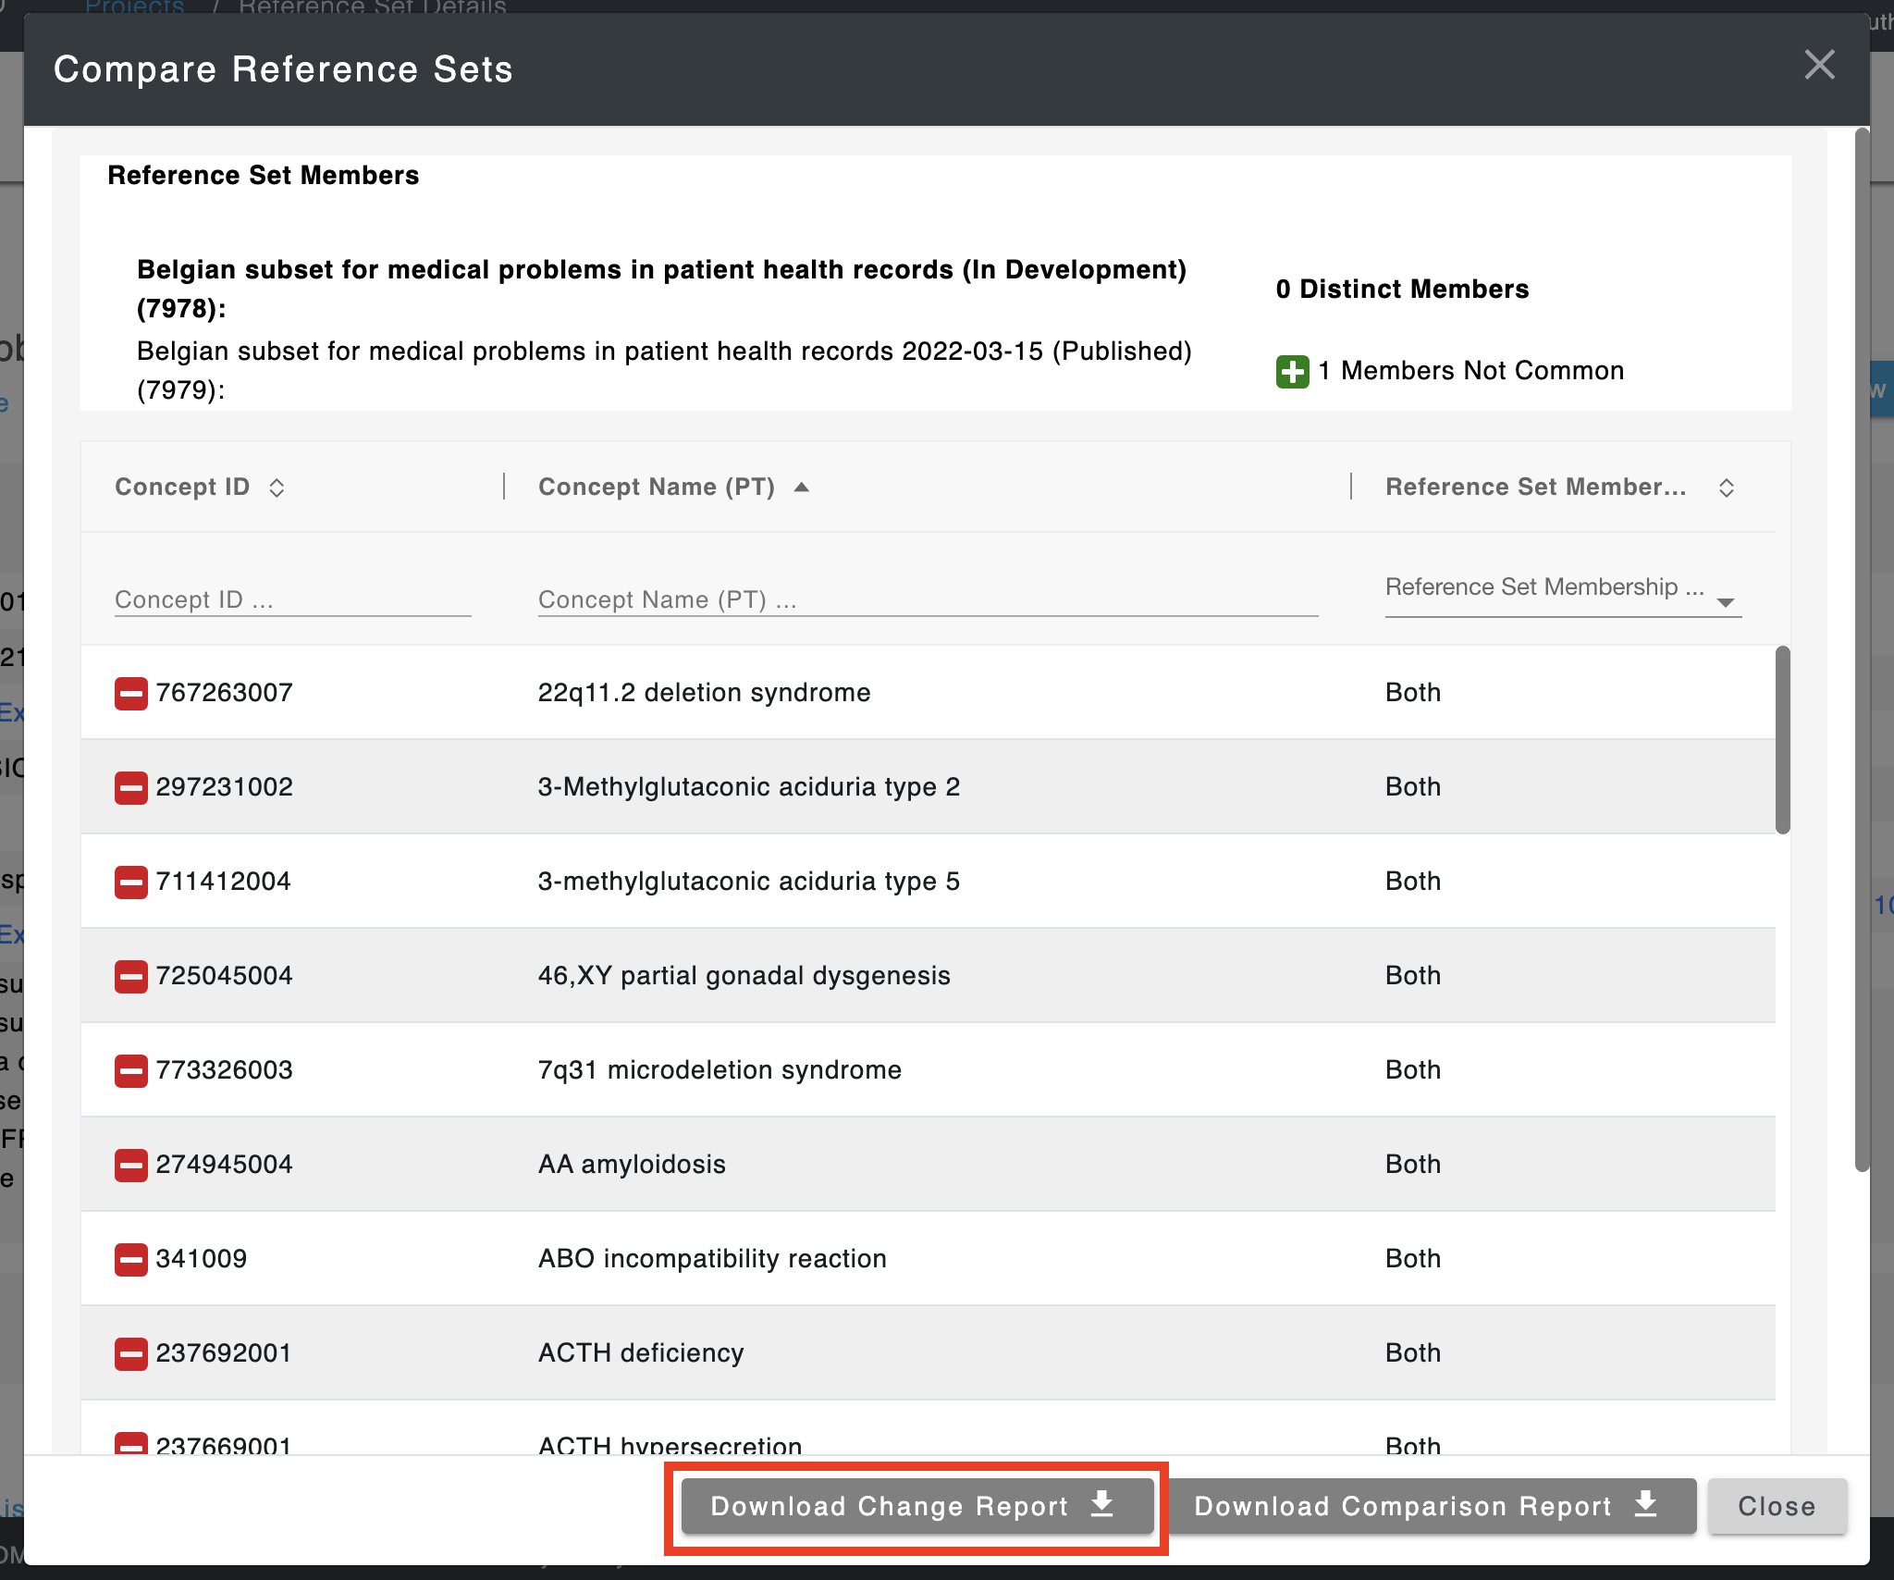Click the dialog's outer vertical scrollbar
Image resolution: width=1894 pixels, height=1580 pixels.
pos(1862,650)
